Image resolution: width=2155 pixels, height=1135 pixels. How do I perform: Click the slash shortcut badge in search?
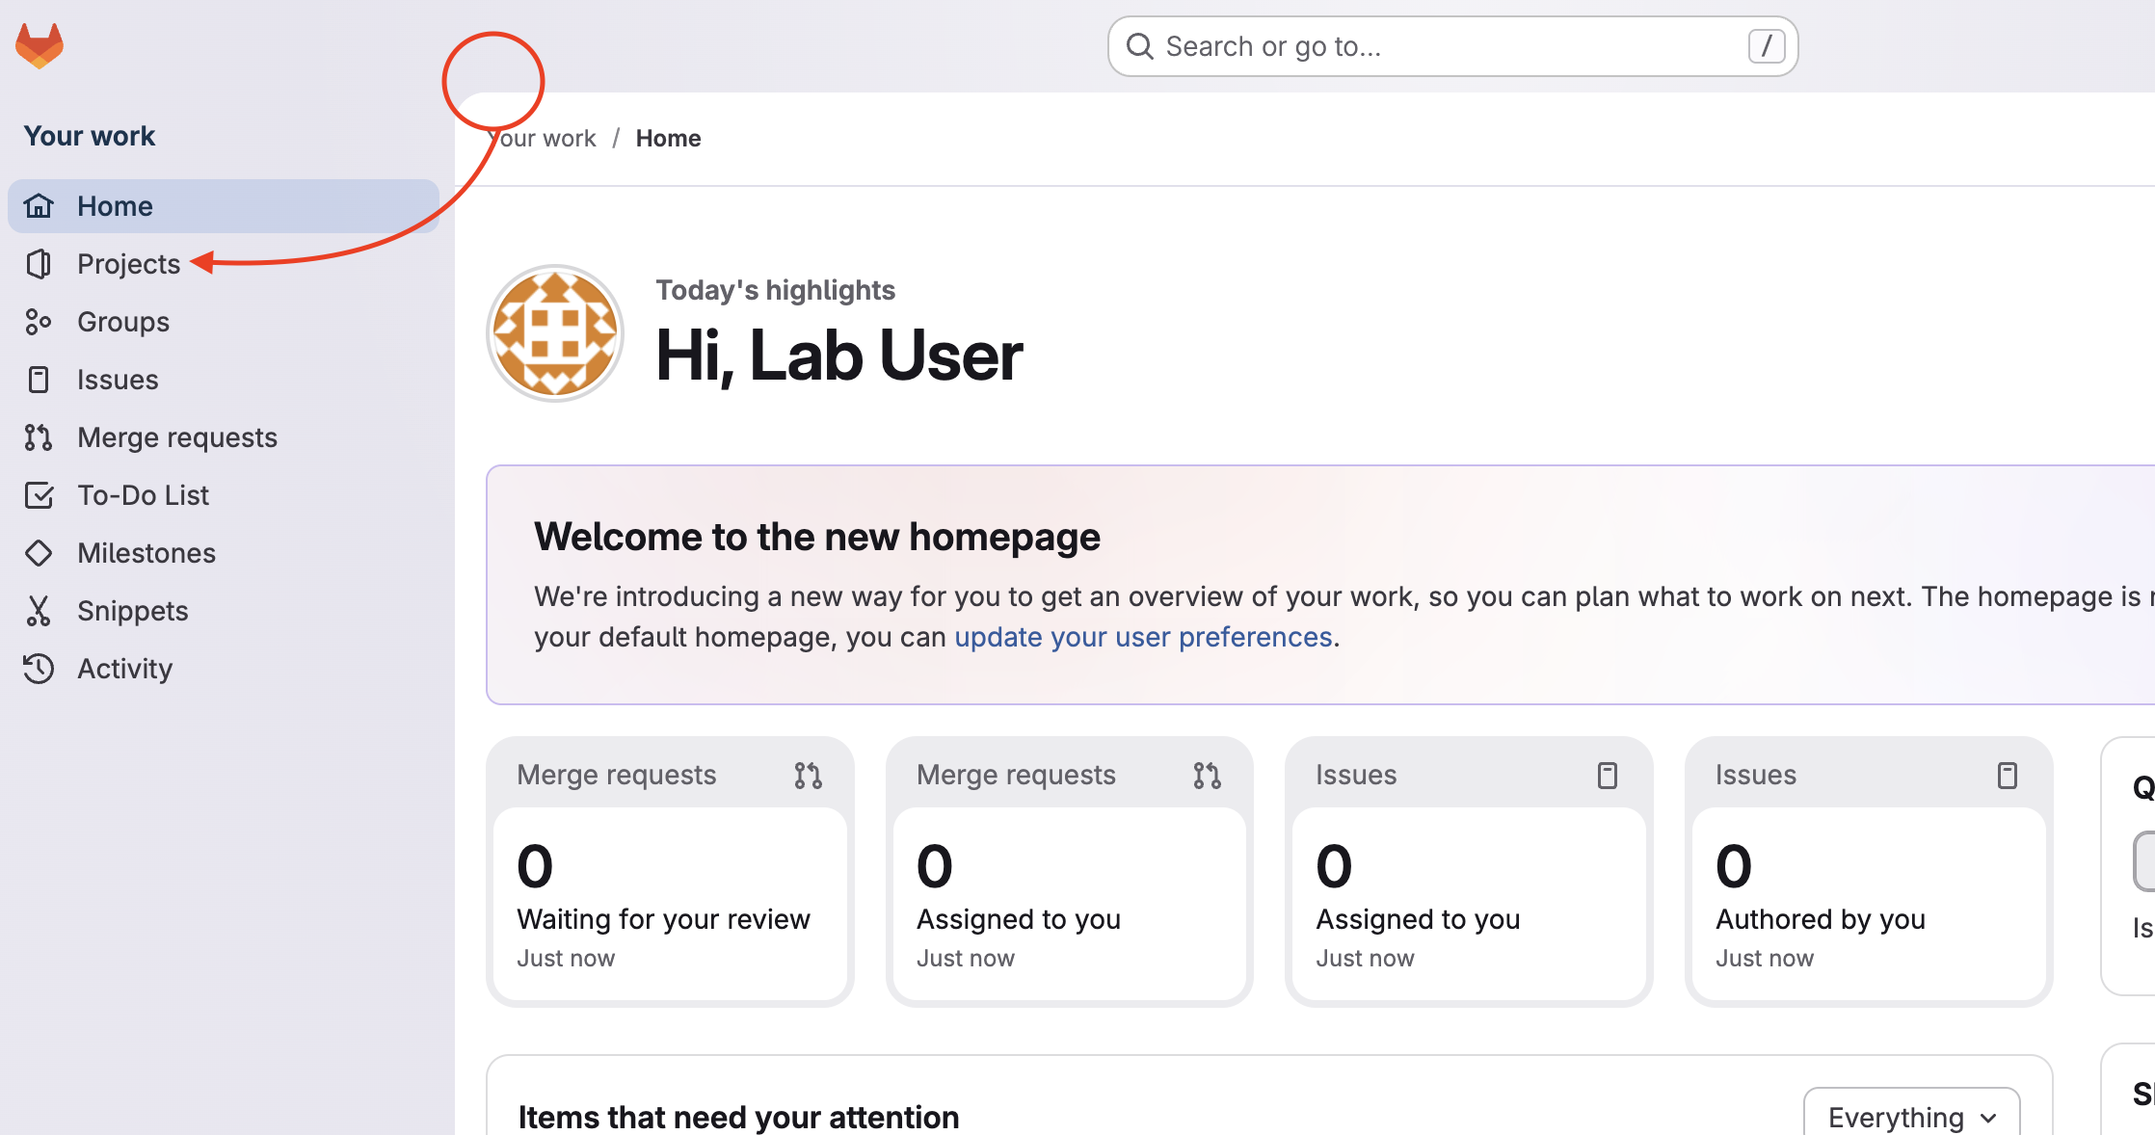(1767, 46)
